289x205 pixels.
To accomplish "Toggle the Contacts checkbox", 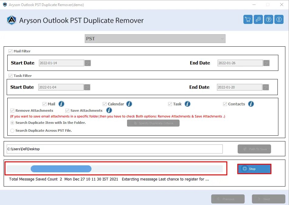I will [x=225, y=104].
